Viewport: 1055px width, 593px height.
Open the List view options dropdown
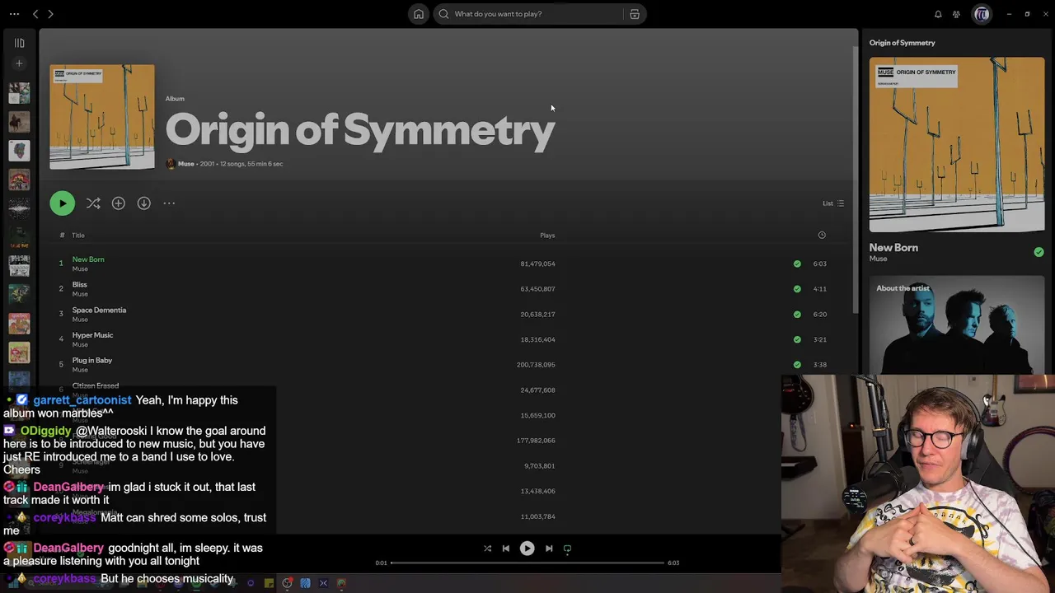[x=833, y=203]
